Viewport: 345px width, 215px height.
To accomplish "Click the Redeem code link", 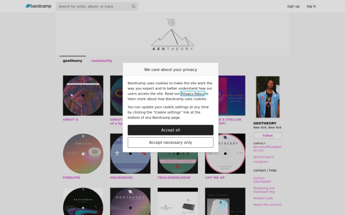I will tap(263, 198).
